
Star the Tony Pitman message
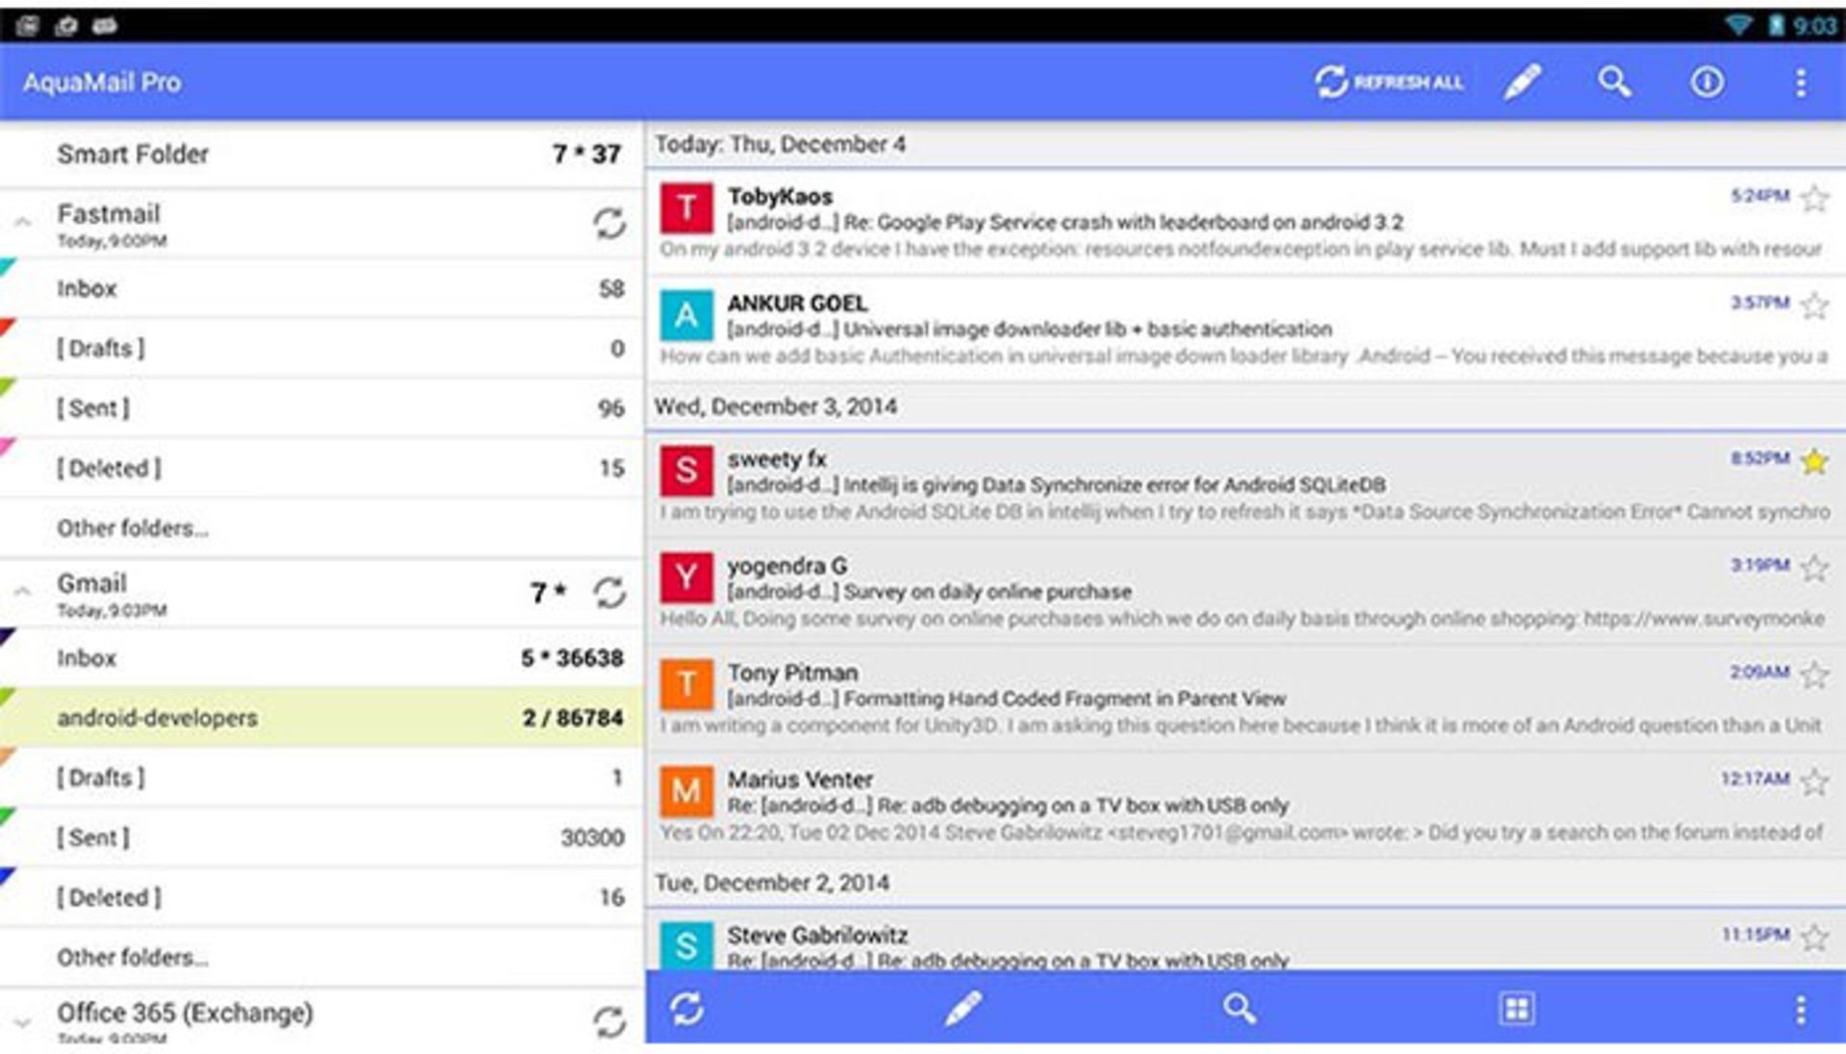pyautogui.click(x=1814, y=674)
